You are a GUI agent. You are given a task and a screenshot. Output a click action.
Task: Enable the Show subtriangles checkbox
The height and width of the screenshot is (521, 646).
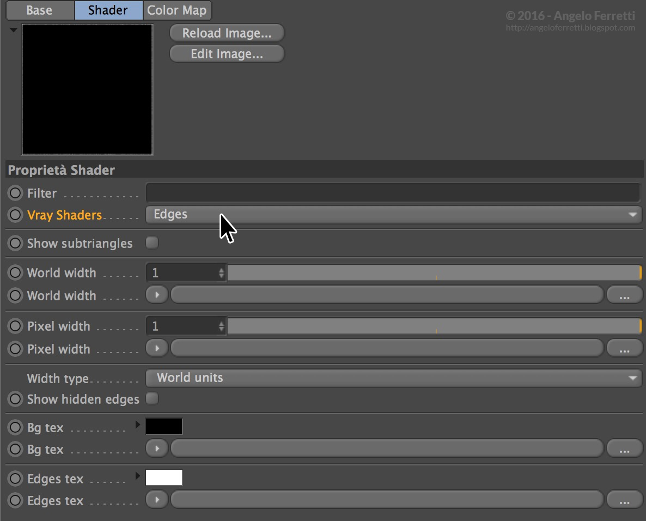(152, 243)
